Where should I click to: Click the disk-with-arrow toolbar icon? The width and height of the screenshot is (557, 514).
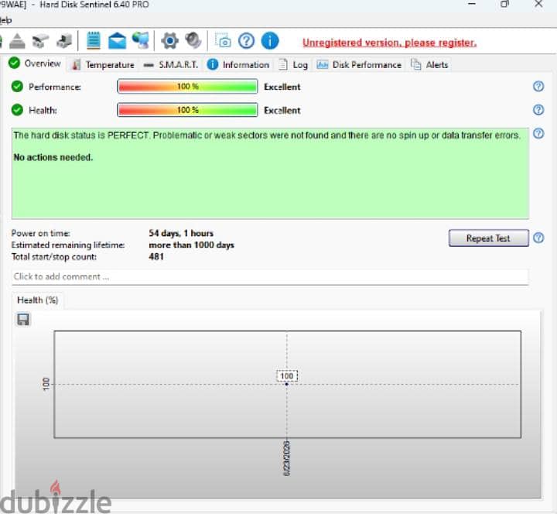click(x=64, y=41)
